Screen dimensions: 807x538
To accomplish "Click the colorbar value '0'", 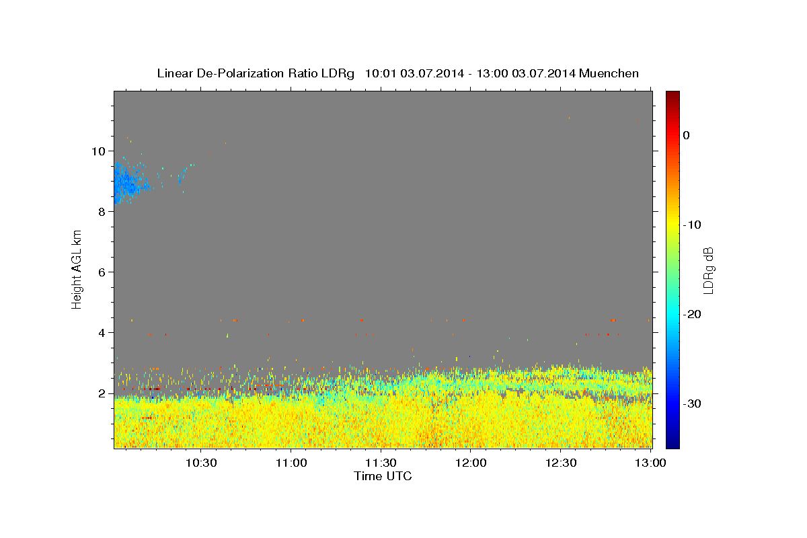I will (x=687, y=135).
